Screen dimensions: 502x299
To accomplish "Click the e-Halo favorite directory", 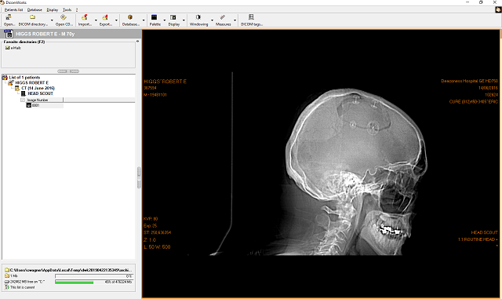I will (16, 48).
